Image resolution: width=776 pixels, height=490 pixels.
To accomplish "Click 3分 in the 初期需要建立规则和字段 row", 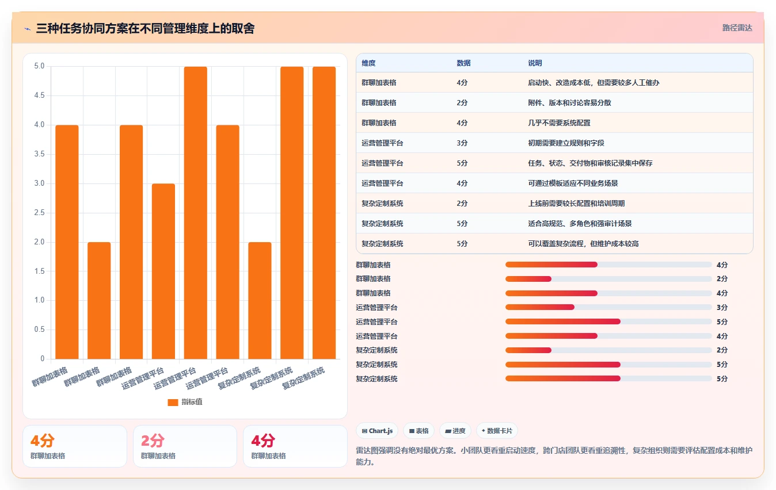I will pos(462,143).
